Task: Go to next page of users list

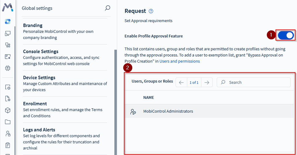Action: pyautogui.click(x=207, y=82)
